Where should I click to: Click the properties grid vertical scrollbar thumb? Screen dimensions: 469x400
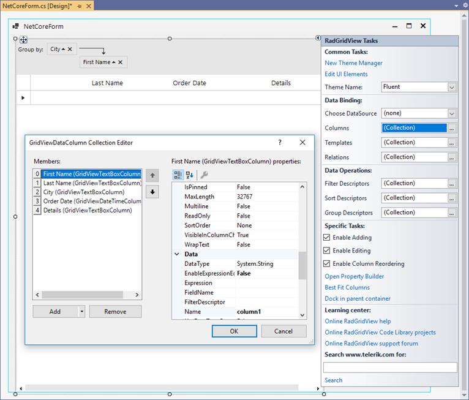point(302,265)
